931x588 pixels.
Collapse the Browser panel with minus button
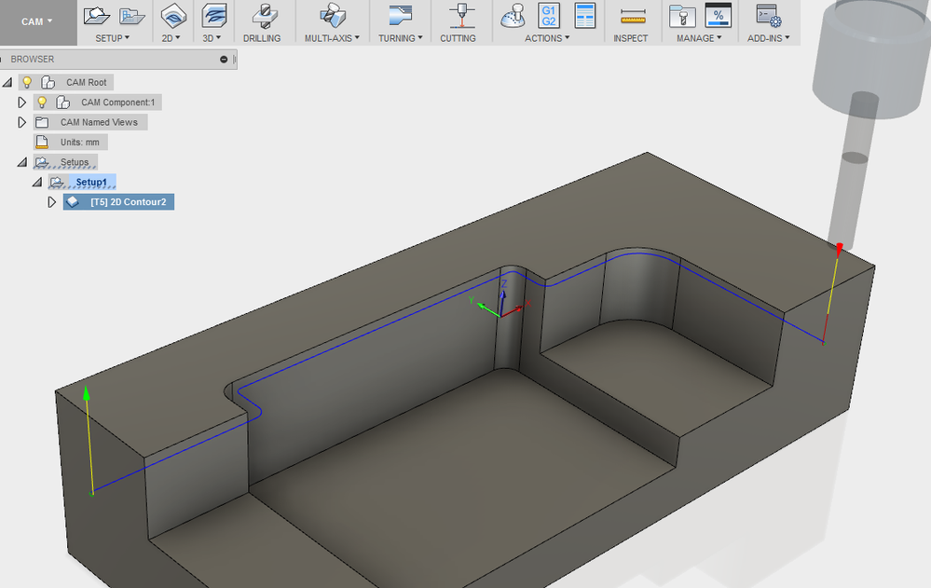tap(224, 60)
